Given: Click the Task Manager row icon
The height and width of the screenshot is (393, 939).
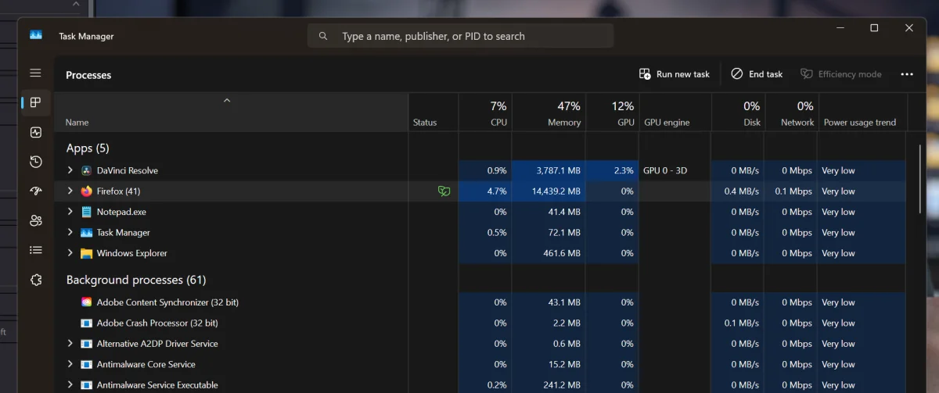Looking at the screenshot, I should click(86, 232).
